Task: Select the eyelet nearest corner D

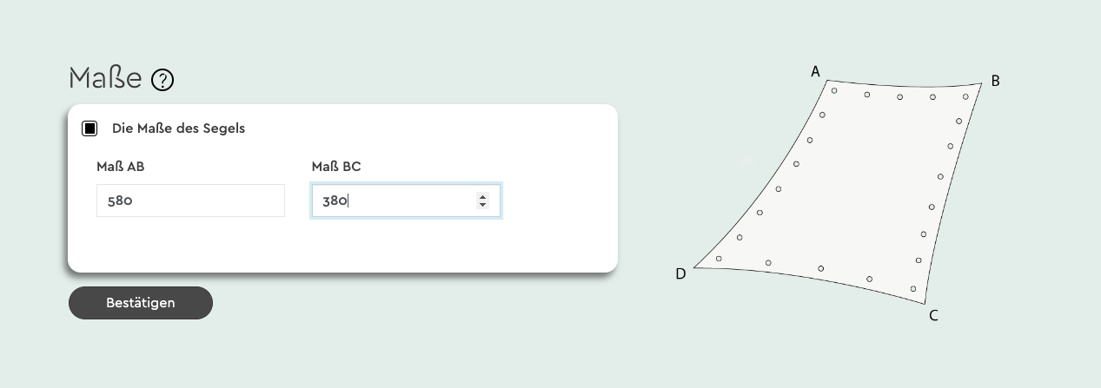Action: tap(719, 258)
